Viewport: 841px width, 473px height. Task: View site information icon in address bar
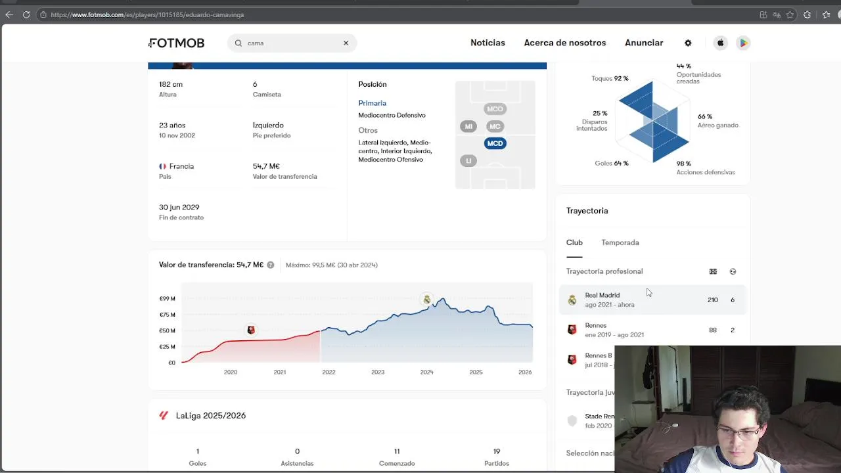tap(43, 14)
